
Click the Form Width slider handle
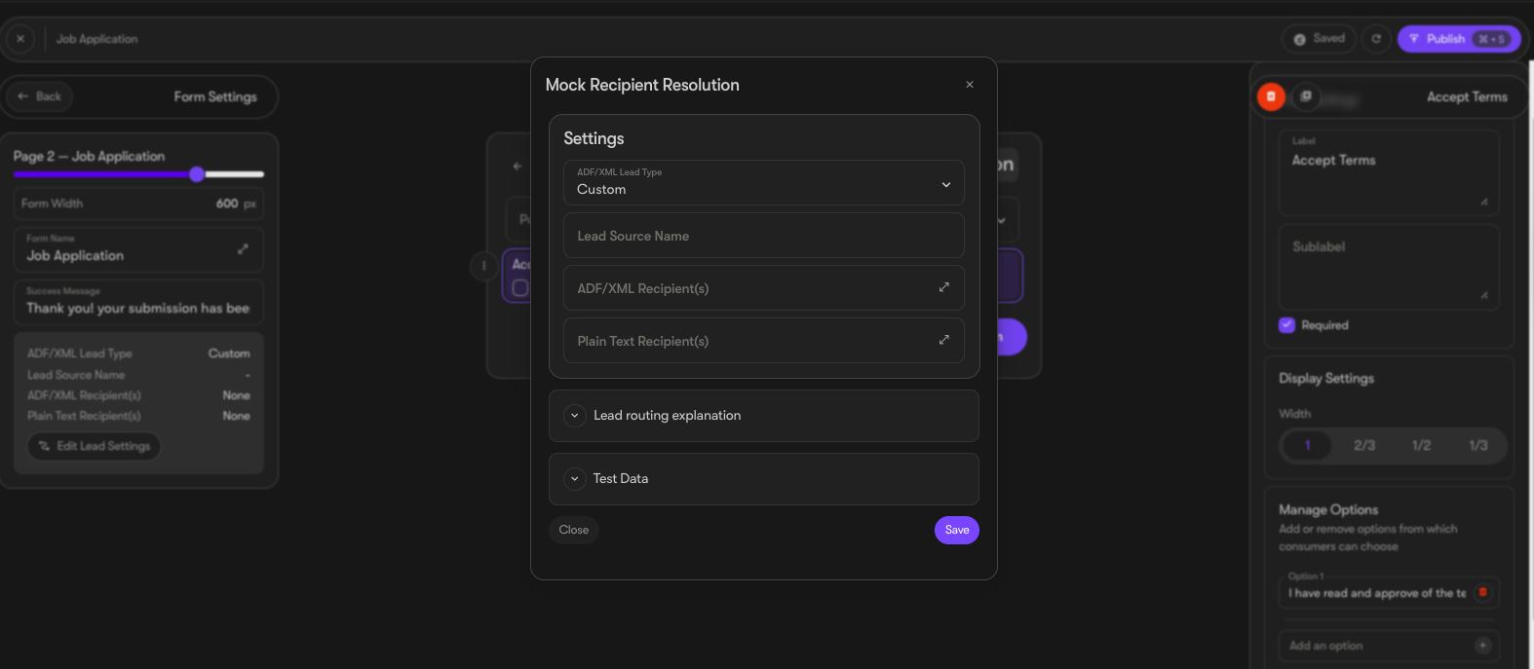[197, 174]
